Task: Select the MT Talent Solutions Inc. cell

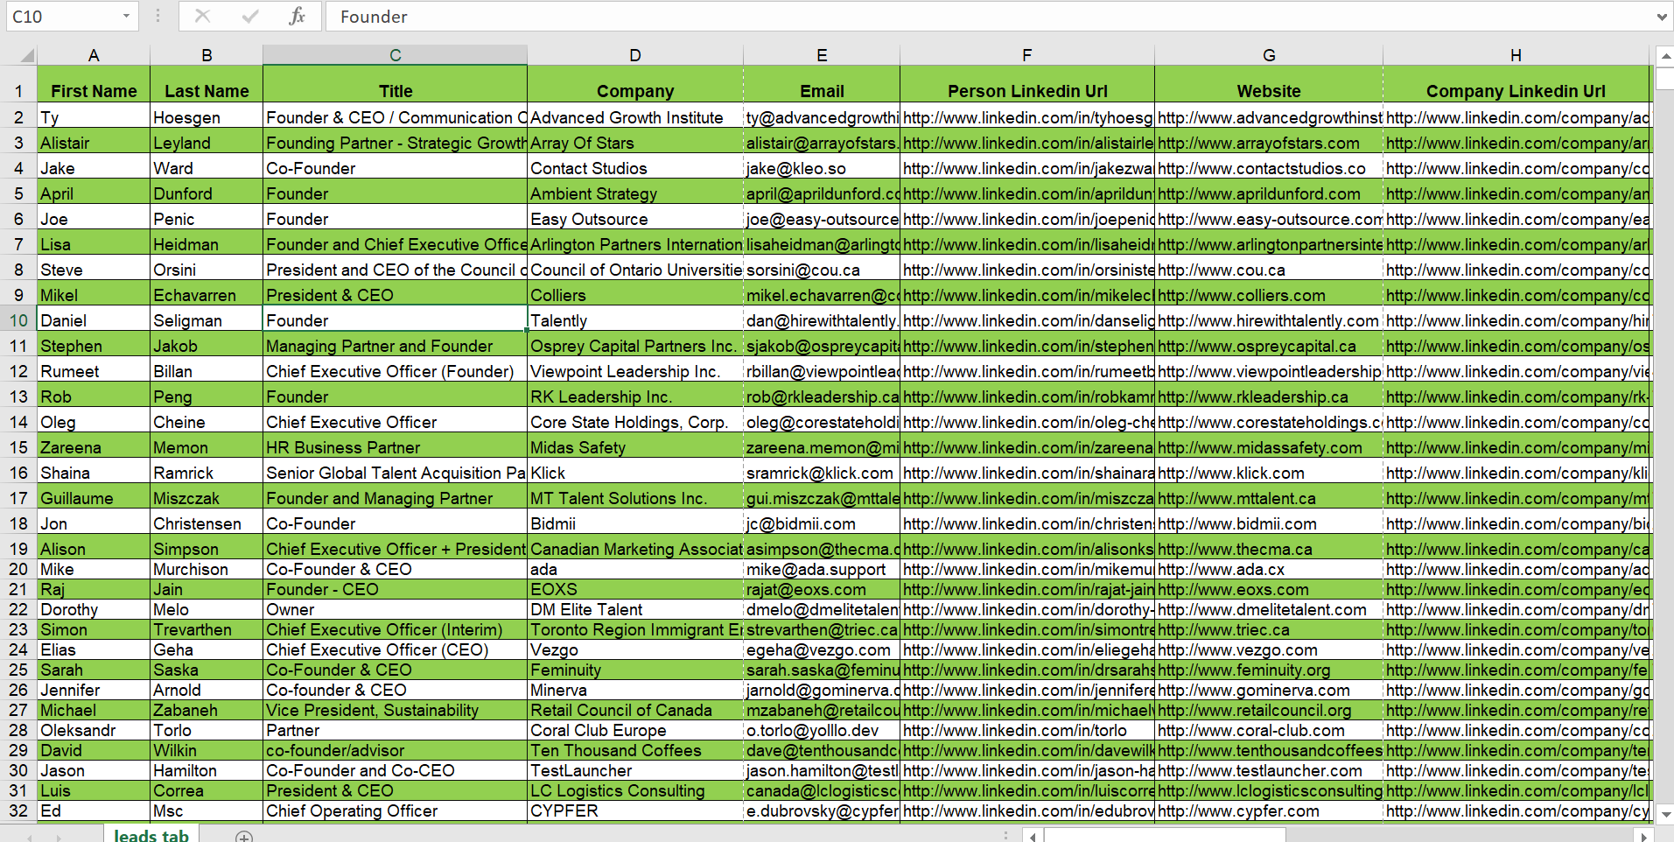Action: [635, 498]
